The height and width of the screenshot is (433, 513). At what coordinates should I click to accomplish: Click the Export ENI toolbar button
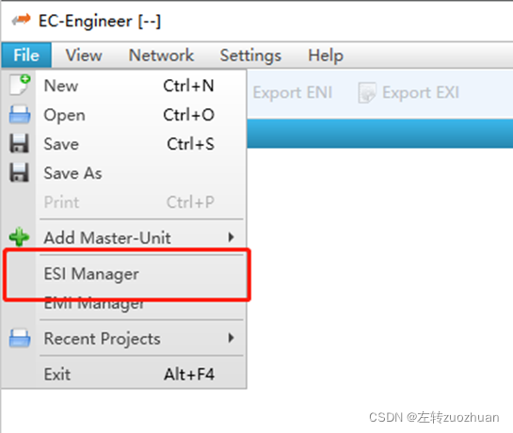[x=293, y=92]
